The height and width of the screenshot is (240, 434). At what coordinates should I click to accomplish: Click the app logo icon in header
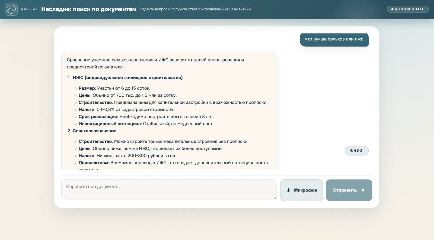click(11, 9)
